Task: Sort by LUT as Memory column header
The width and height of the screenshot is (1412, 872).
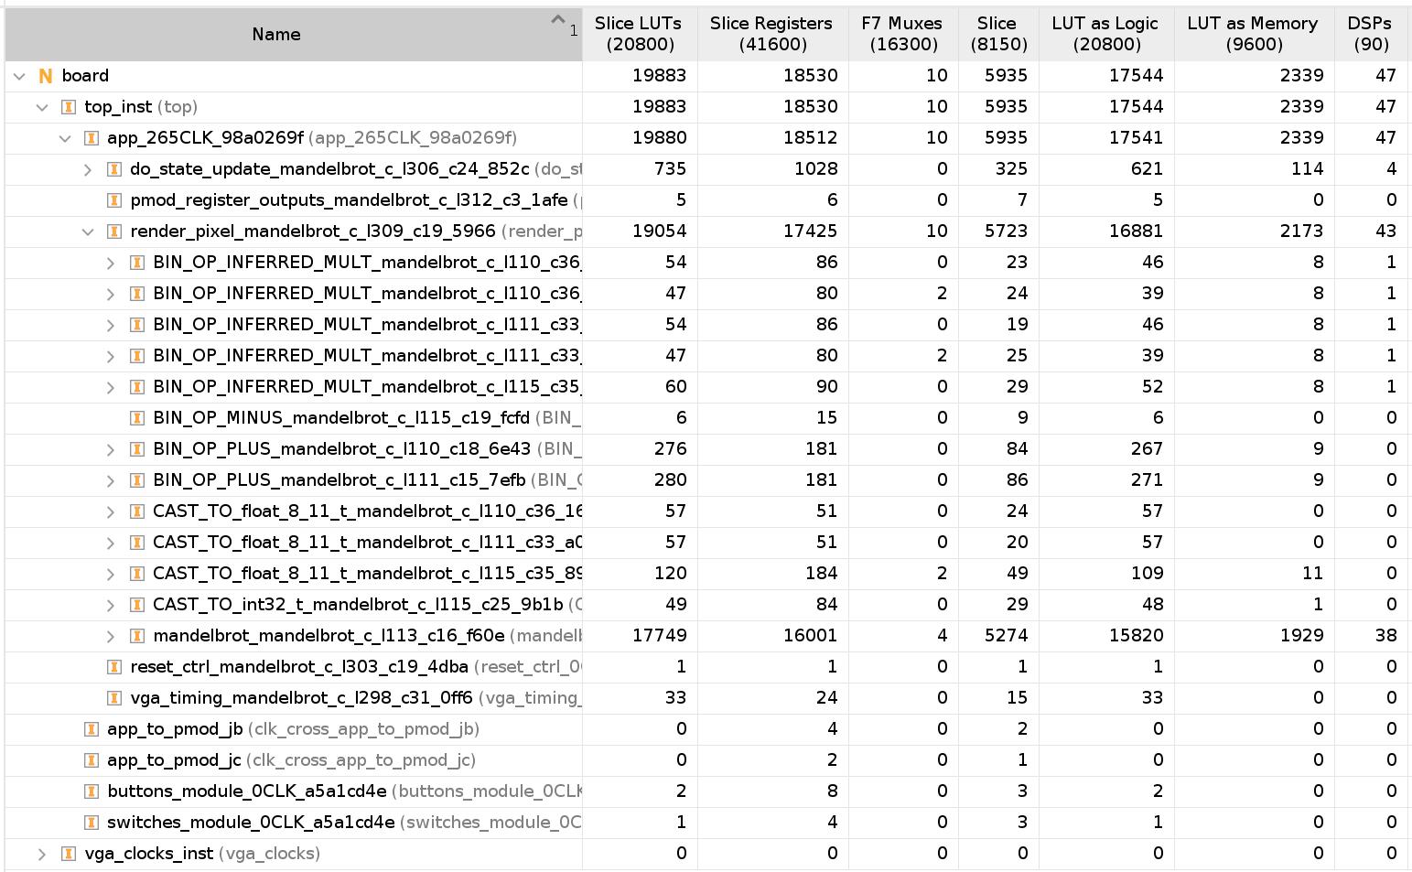Action: click(1253, 34)
